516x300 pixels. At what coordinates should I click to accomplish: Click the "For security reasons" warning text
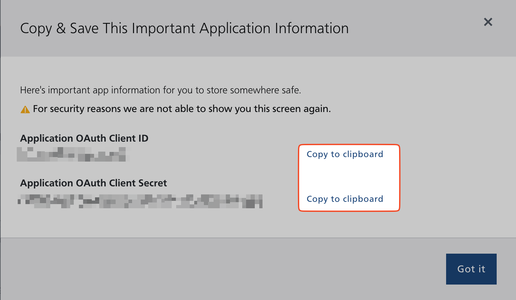pyautogui.click(x=182, y=109)
